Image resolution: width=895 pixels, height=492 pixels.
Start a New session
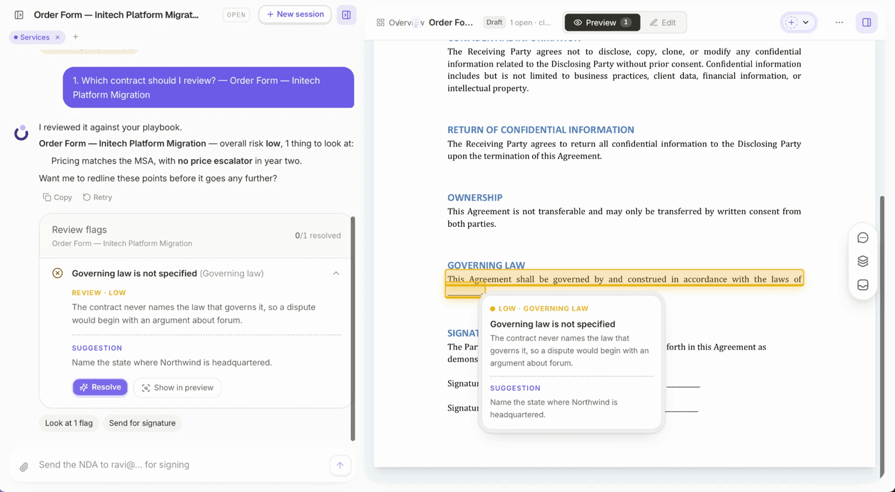point(295,15)
